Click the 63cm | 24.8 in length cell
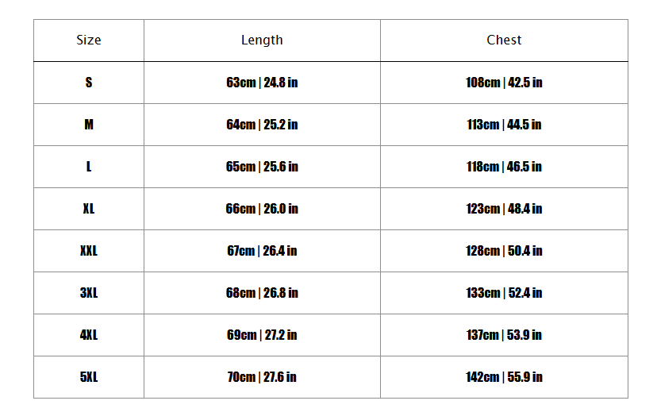 [262, 83]
